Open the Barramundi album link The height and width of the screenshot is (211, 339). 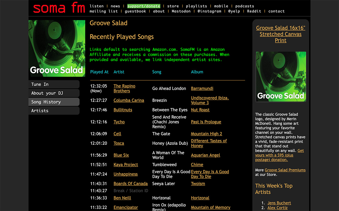click(202, 88)
